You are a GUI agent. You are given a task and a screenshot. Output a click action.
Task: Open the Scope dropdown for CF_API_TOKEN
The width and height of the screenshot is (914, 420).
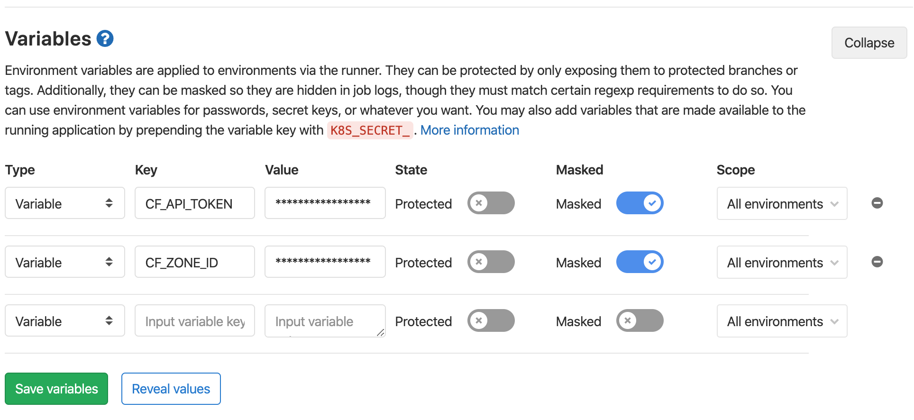pyautogui.click(x=781, y=203)
